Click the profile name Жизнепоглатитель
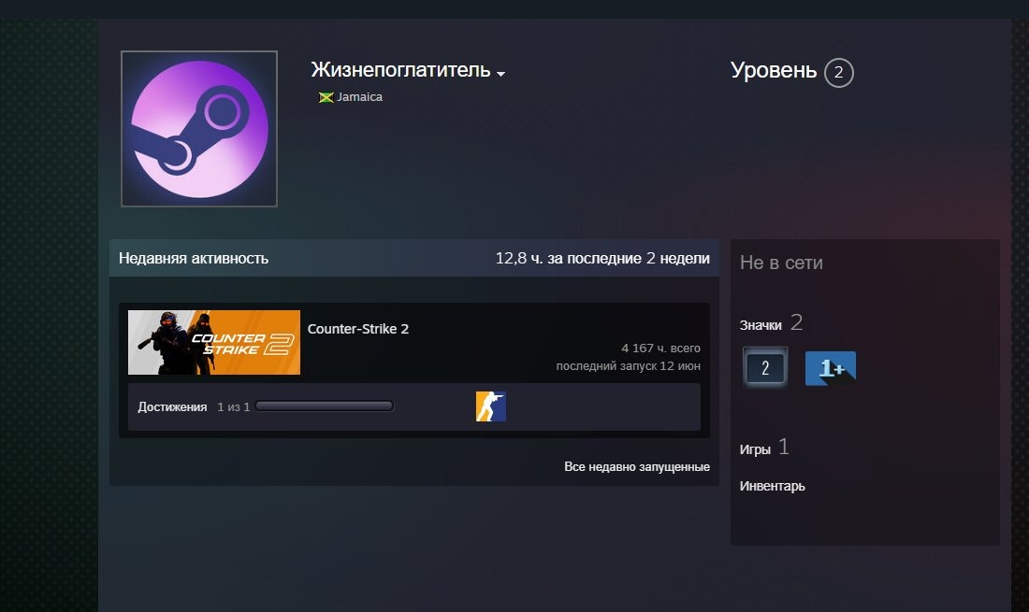The width and height of the screenshot is (1029, 612). pyautogui.click(x=400, y=69)
